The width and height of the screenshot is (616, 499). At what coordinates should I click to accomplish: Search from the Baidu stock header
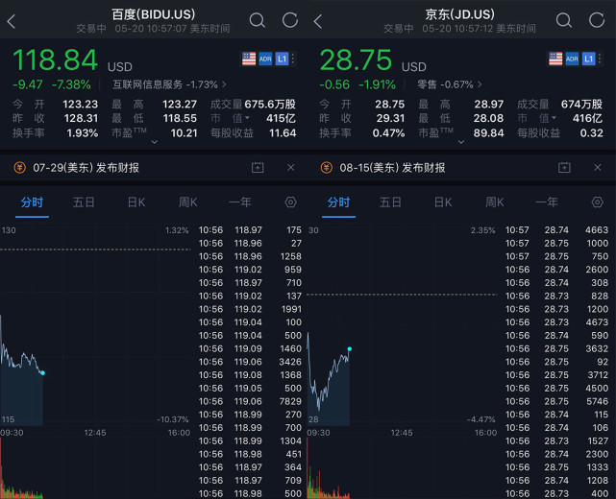coord(258,20)
